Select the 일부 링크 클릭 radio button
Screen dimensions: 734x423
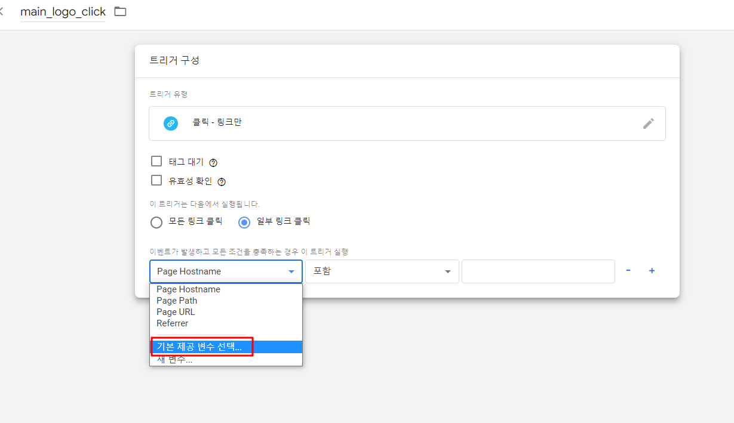coord(244,222)
